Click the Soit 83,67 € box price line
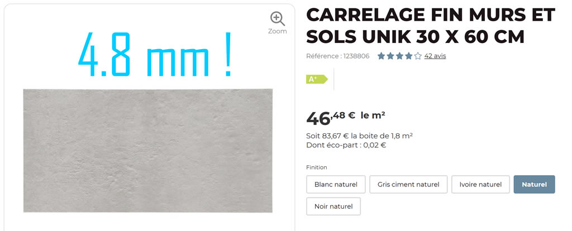The width and height of the screenshot is (572, 231). [359, 136]
